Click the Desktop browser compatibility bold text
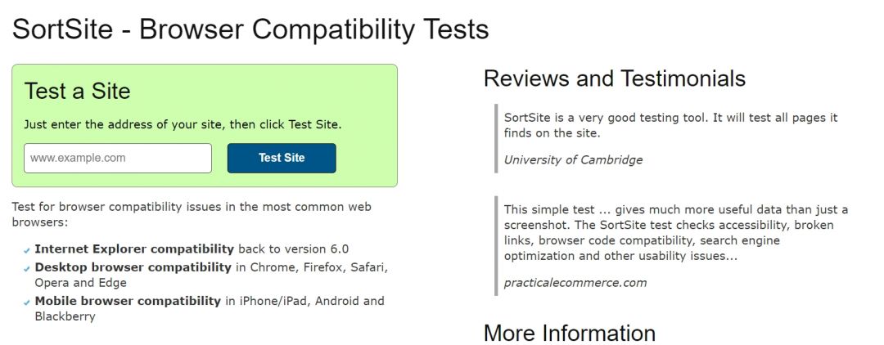884x345 pixels. point(133,267)
